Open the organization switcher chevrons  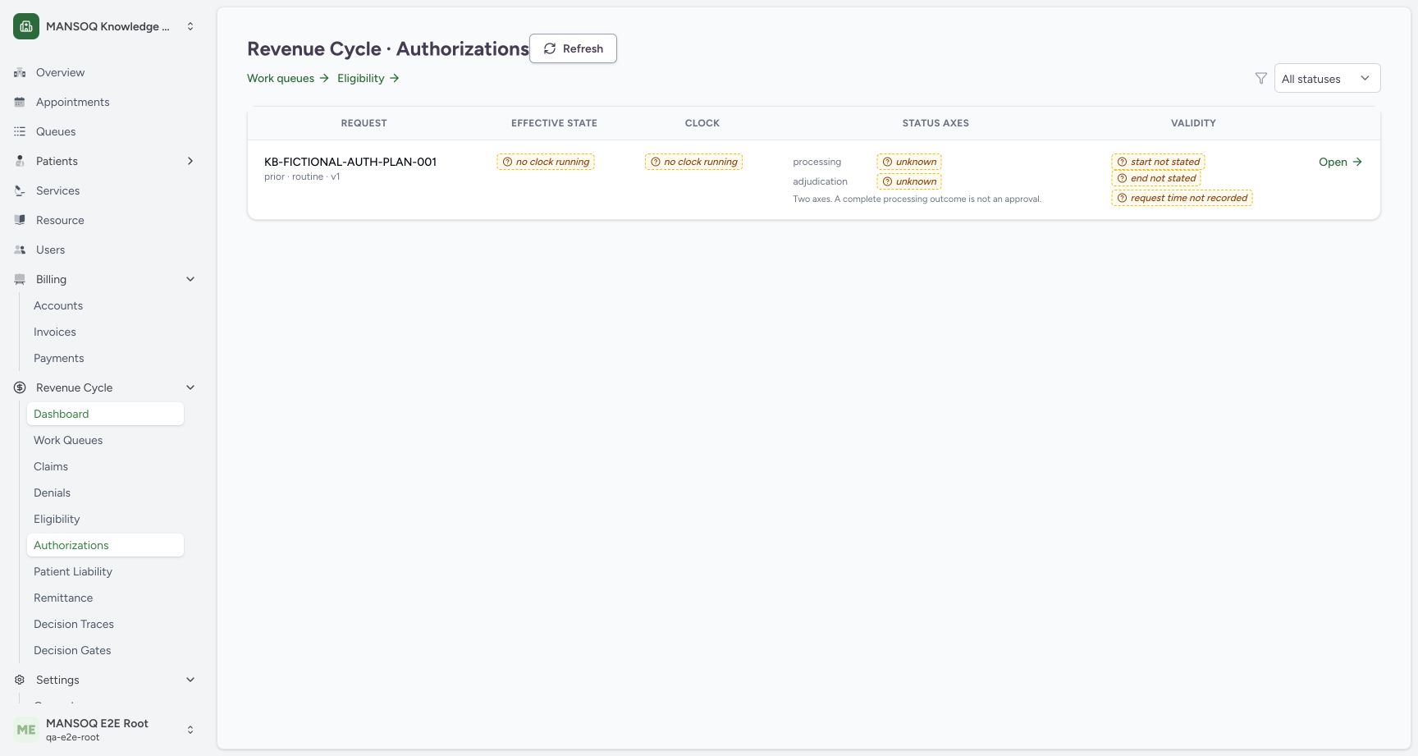click(190, 26)
